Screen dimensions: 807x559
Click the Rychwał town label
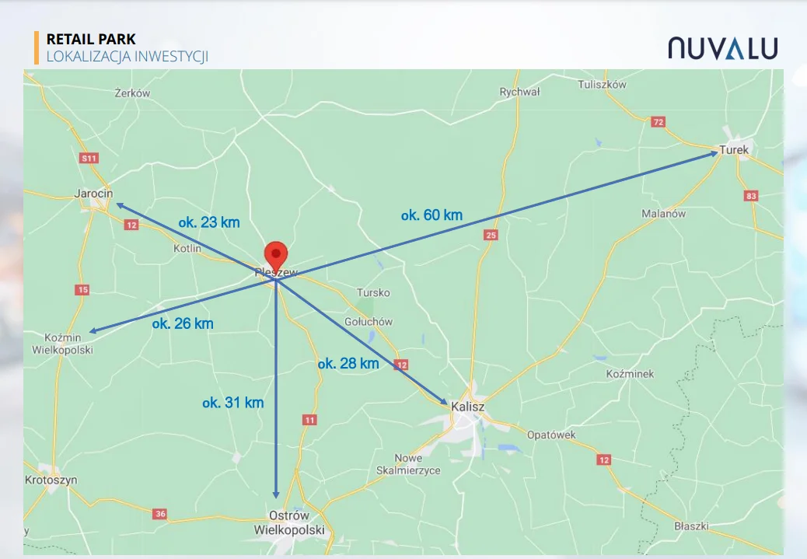point(520,92)
